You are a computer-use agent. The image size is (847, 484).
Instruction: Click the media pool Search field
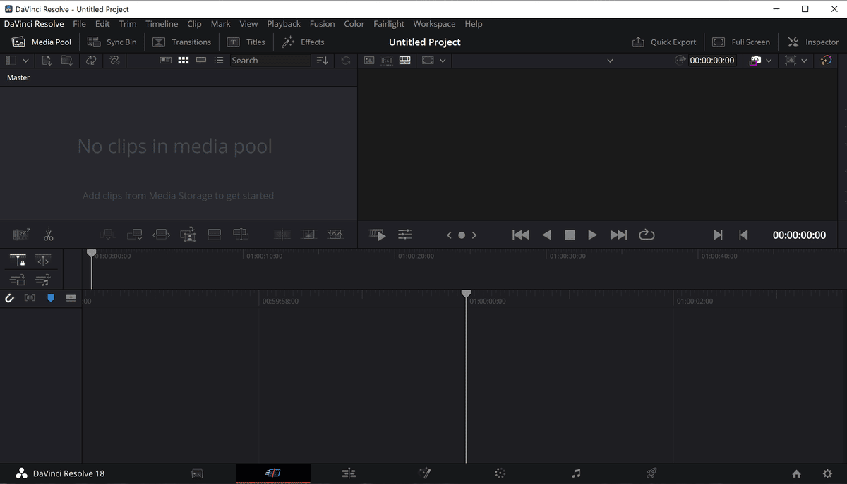[270, 61]
